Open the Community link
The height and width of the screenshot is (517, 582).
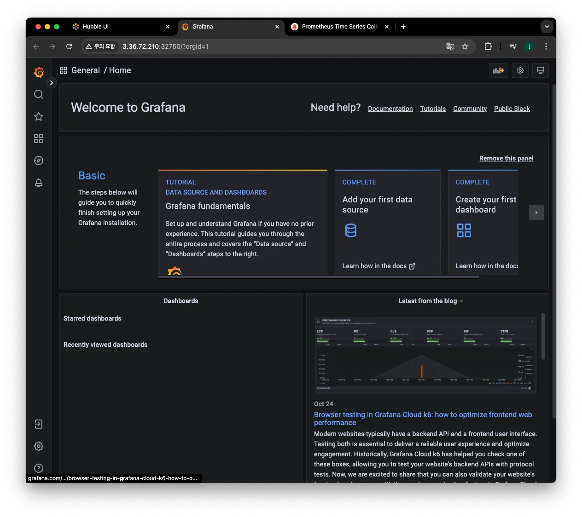[x=470, y=109]
